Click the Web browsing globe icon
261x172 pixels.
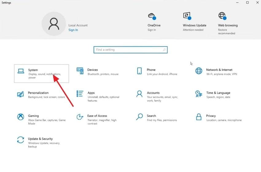[223, 16]
